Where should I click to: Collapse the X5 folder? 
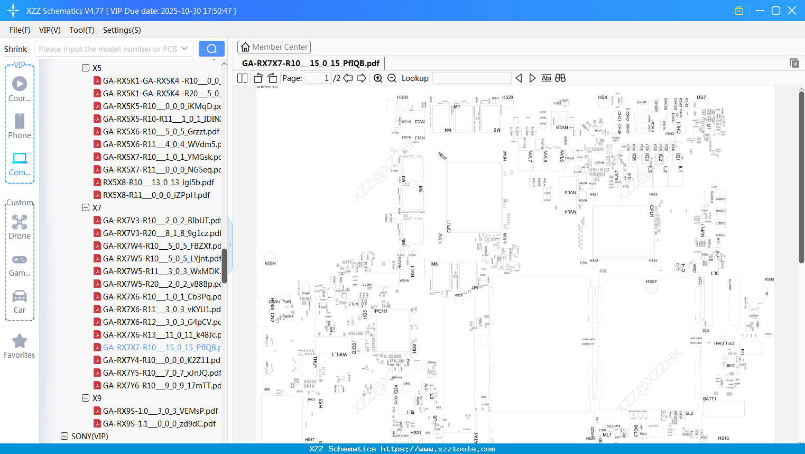tap(86, 68)
